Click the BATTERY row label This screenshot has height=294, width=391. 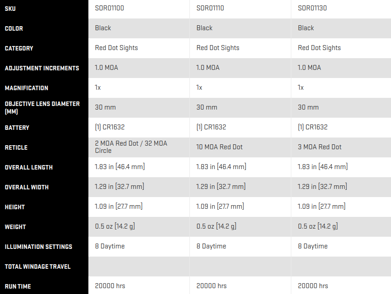(17, 128)
